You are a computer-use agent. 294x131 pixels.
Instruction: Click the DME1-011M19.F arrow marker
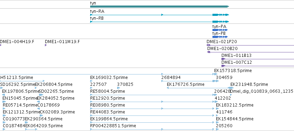(46, 45)
